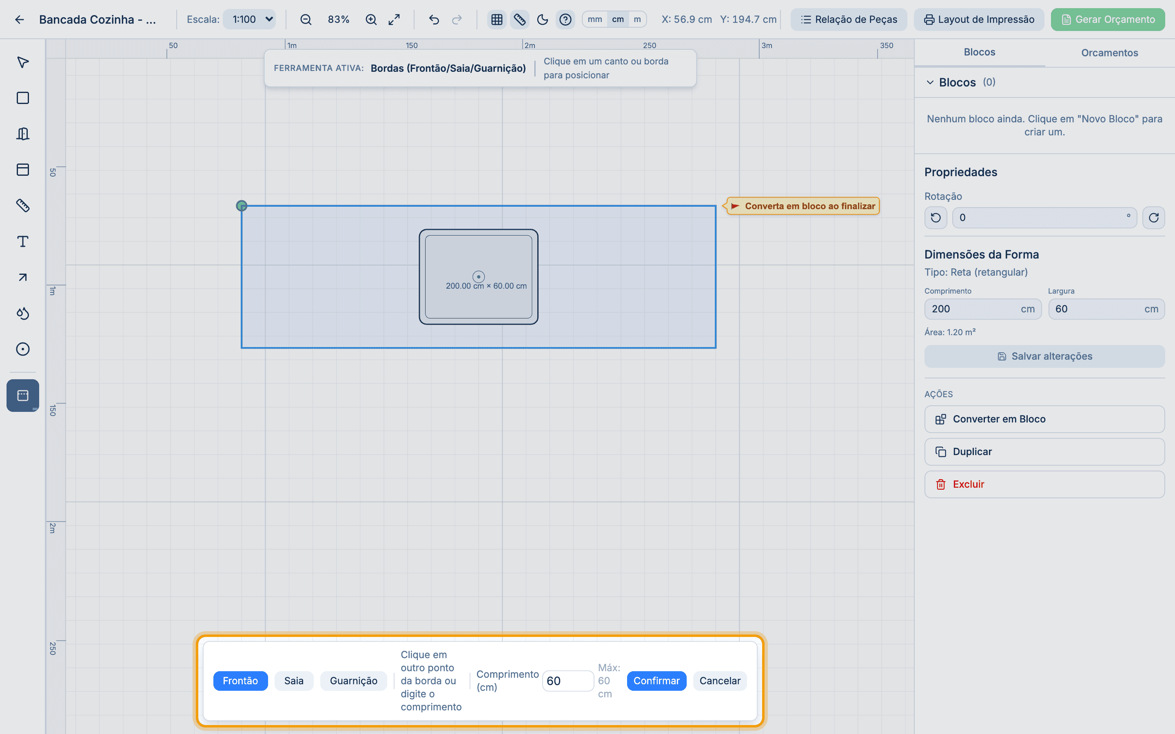
Task: Select the Text tool
Action: (x=23, y=241)
